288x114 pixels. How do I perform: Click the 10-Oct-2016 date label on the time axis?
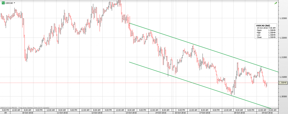(28, 113)
